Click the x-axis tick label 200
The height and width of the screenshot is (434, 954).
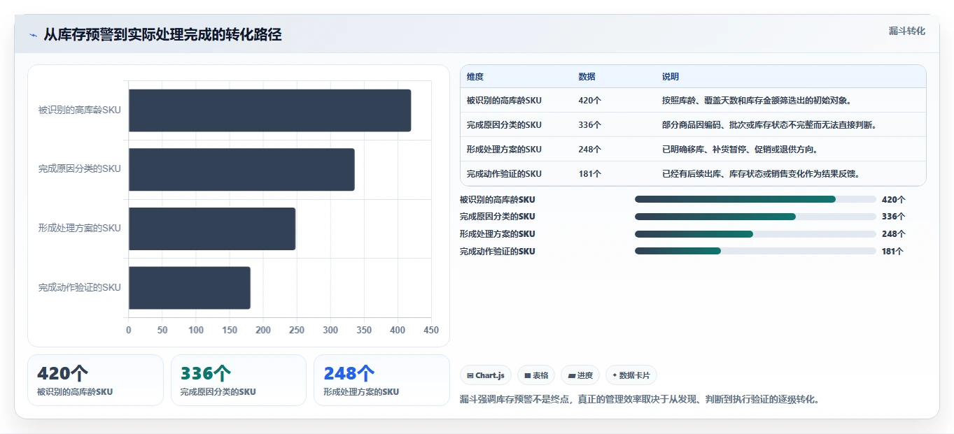point(263,331)
